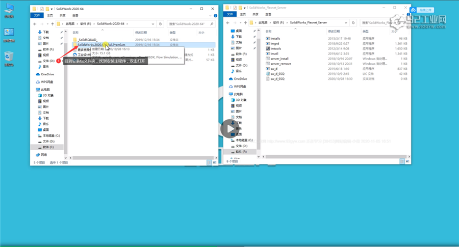Screen dimensions: 459x247
Task: Sort by 名称 column in SolidWork-2020-64 window
Action: point(75,33)
